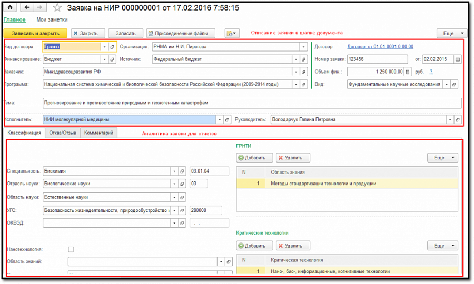Click the Объем фин. amount field
474x284 pixels.
376,72
